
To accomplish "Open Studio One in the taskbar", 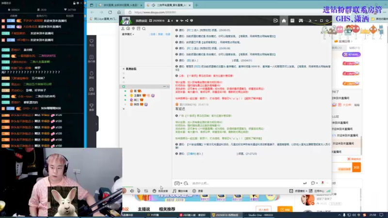I will coord(259,215).
